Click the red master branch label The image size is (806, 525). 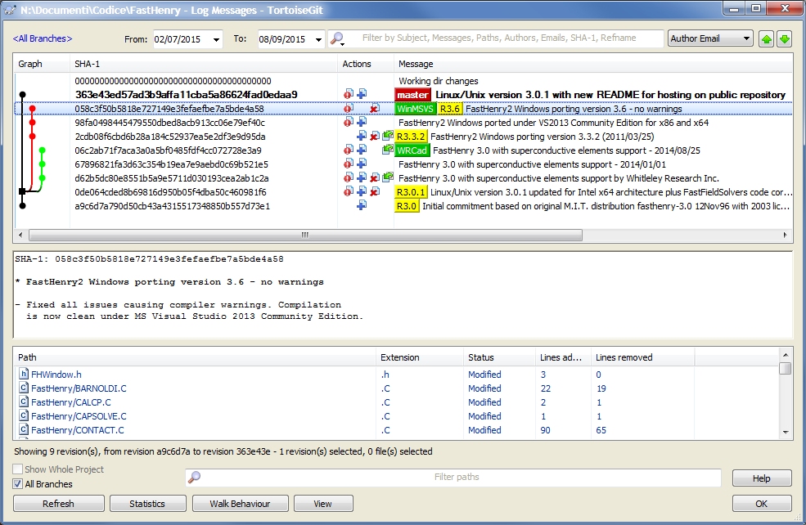pyautogui.click(x=412, y=95)
